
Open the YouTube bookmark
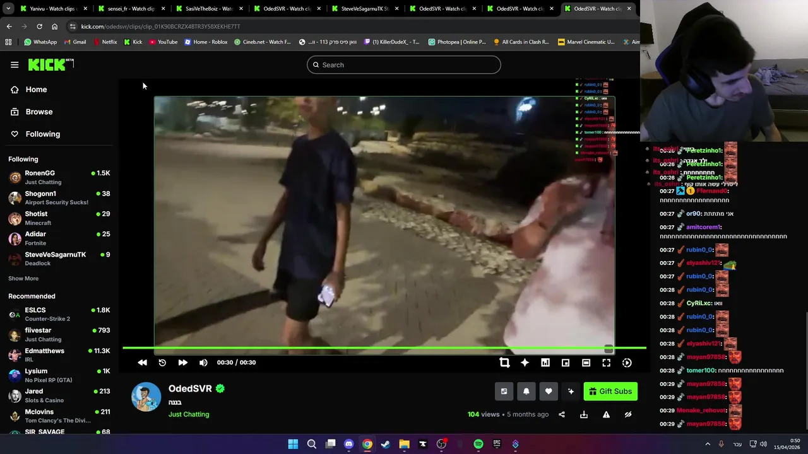163,42
